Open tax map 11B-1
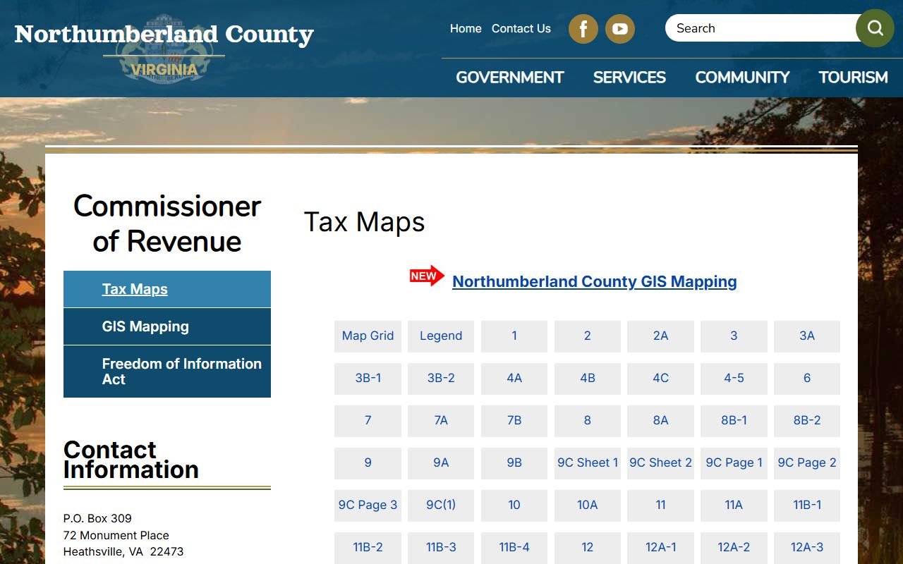Screen dimensions: 903x564 [x=807, y=505]
